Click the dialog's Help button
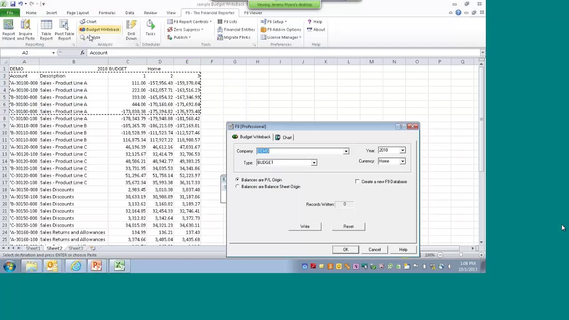The image size is (569, 320). pos(403,250)
